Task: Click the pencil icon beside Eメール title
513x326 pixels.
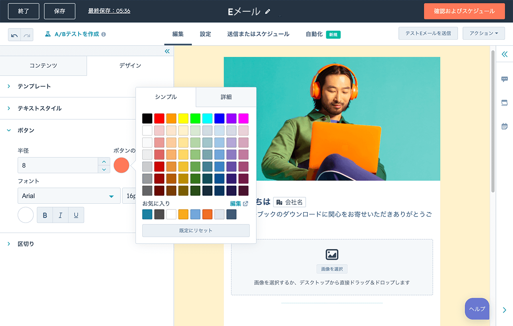Action: (x=268, y=12)
